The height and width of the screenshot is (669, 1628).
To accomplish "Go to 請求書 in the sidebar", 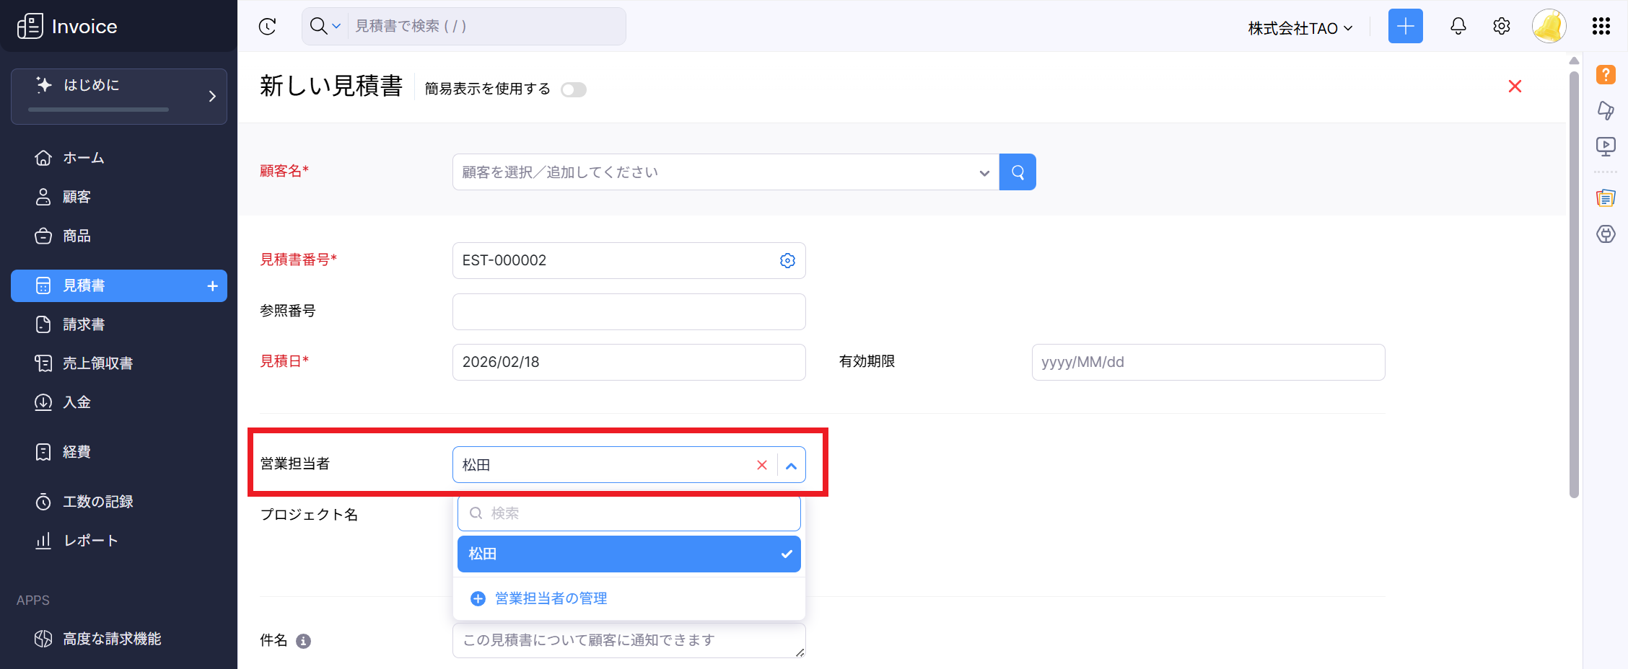I will tap(84, 324).
